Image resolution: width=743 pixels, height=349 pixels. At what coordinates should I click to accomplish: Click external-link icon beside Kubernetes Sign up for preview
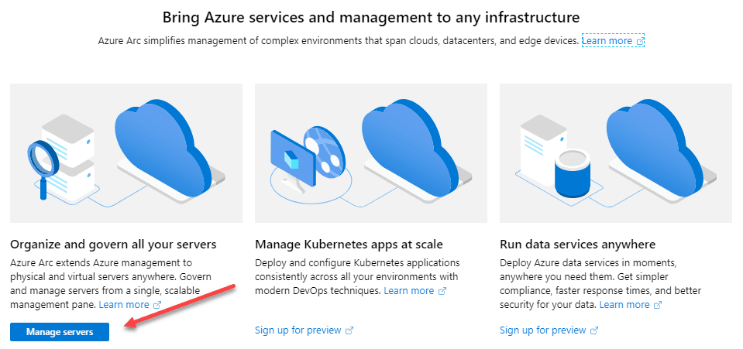coord(349,330)
